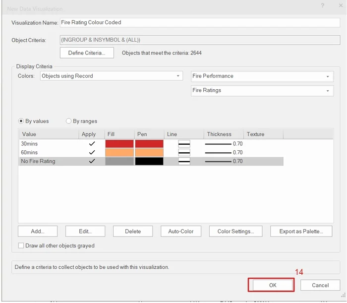Open the Fire Ratings field dropdown
This screenshot has height=303, width=347.
click(x=262, y=91)
